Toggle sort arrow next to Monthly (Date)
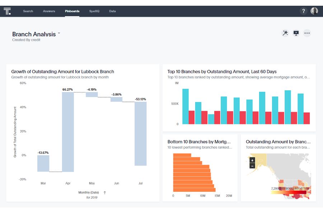This screenshot has width=323, height=215. coord(105,192)
